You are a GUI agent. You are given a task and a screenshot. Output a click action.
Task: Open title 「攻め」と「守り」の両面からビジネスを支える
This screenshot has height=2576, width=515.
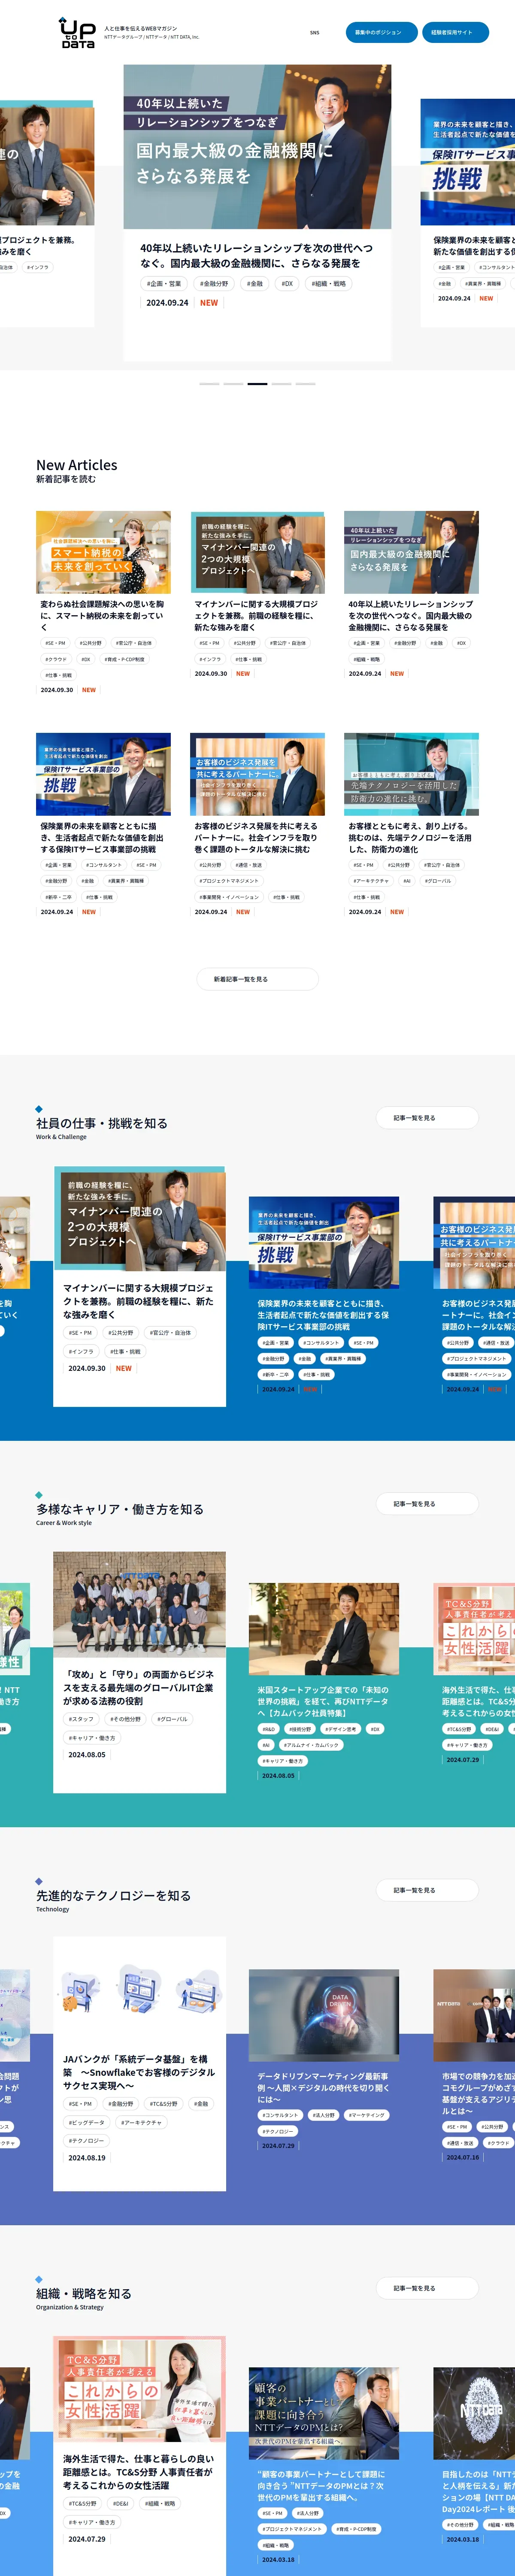point(139,1687)
